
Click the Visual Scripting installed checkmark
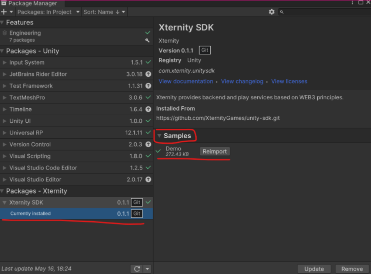coord(148,156)
